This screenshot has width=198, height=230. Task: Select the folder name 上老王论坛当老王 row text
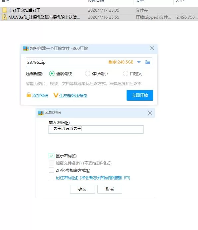pos(24,10)
